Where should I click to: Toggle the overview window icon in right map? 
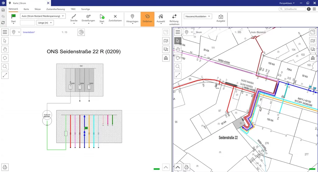point(313,32)
